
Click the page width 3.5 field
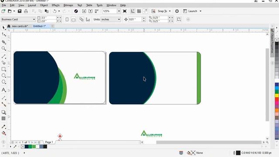click(x=48, y=17)
